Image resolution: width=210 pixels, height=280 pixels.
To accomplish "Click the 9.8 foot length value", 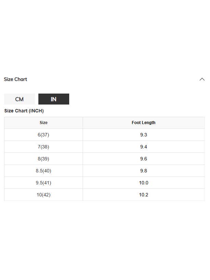I will point(144,171).
